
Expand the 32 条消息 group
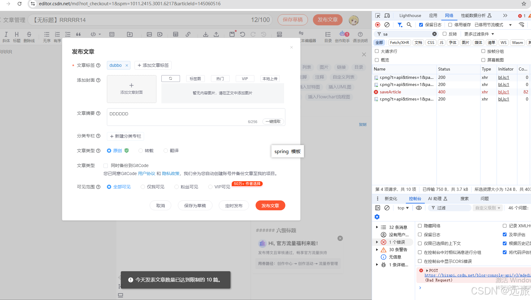click(x=377, y=227)
